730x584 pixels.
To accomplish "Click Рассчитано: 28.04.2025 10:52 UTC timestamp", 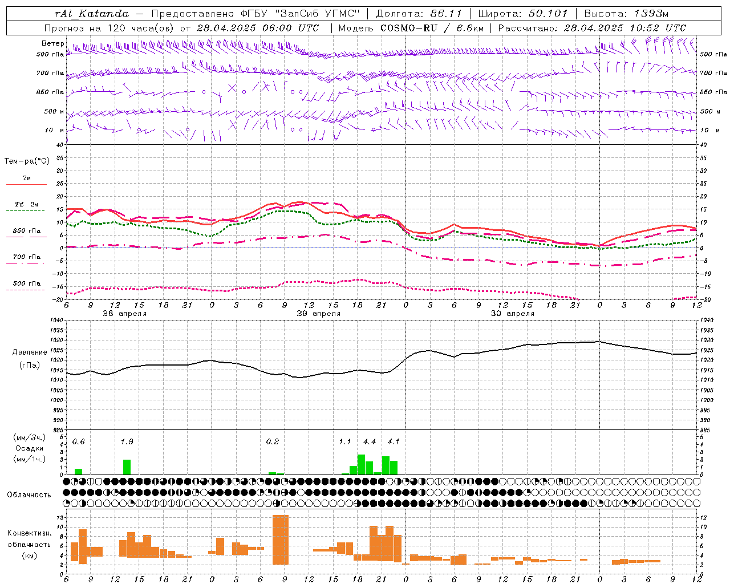I will point(592,28).
